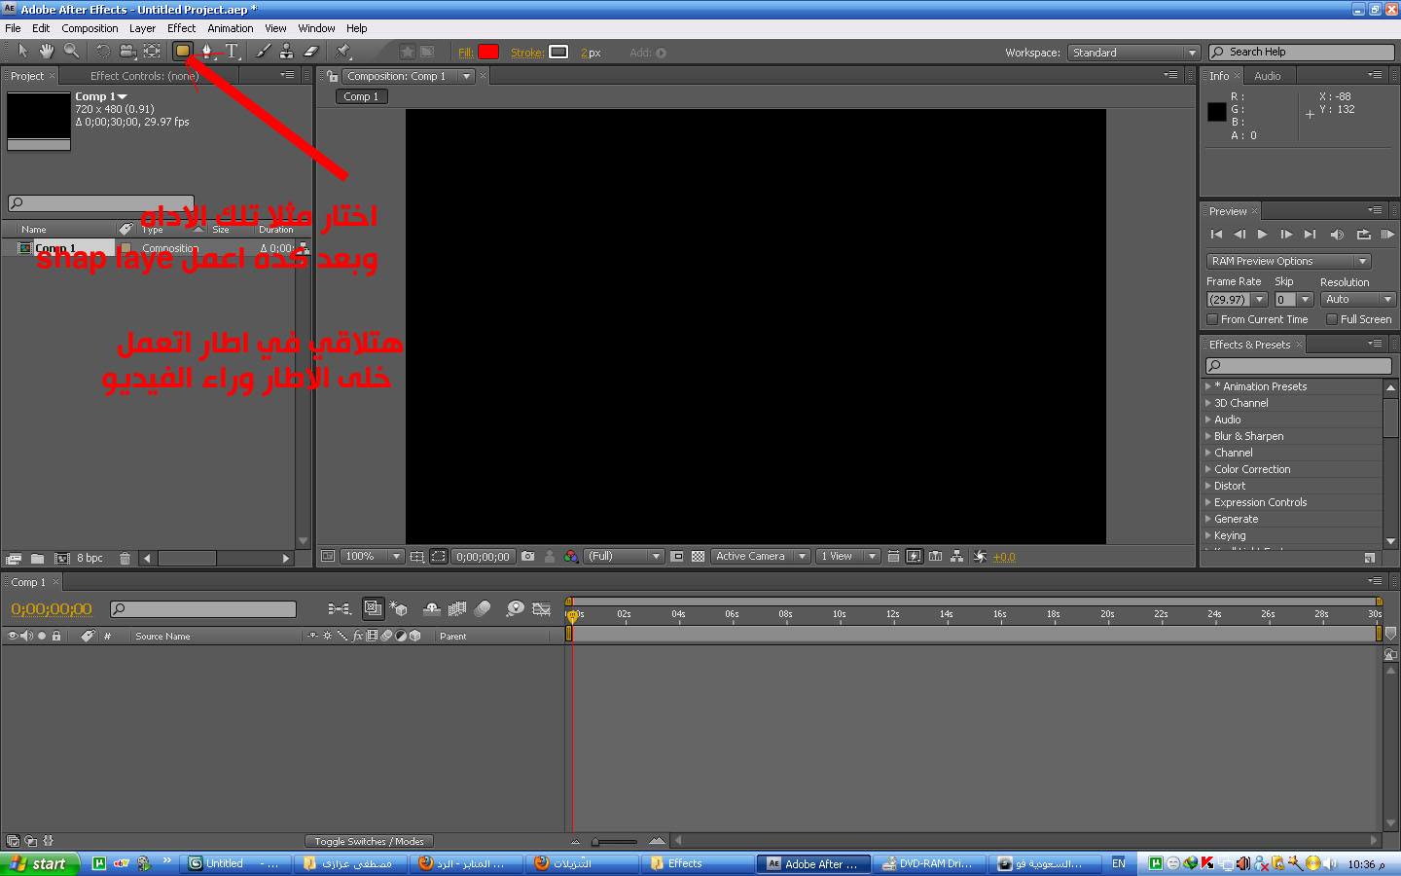Toggle live update in timeline
Screen dimensions: 1401x876
tap(373, 608)
